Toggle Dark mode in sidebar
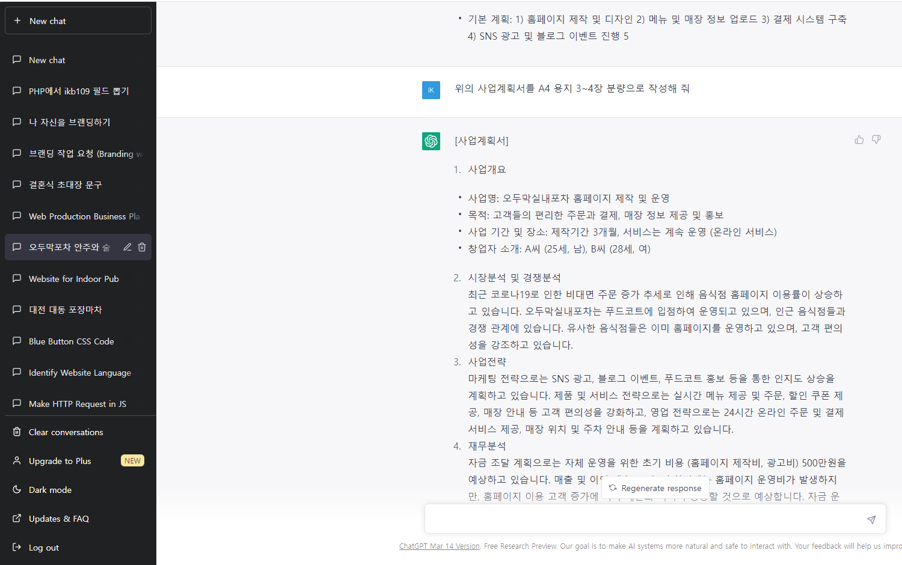902x565 pixels. 51,490
